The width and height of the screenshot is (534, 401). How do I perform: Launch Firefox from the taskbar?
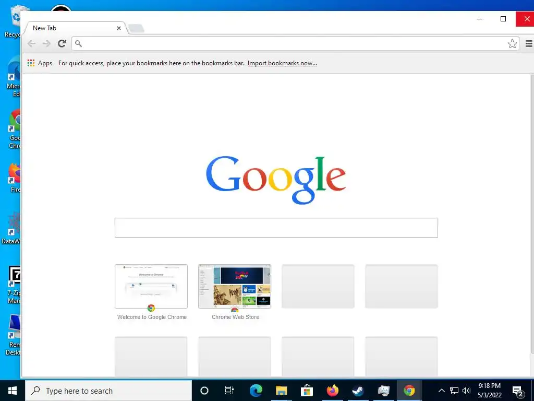click(332, 391)
